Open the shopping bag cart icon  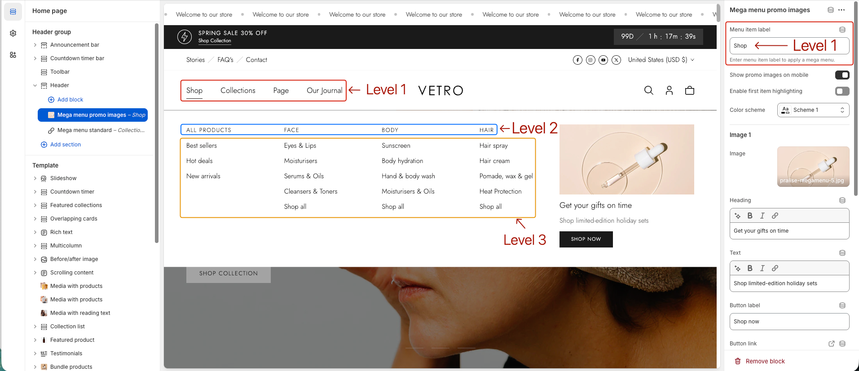[x=689, y=90]
